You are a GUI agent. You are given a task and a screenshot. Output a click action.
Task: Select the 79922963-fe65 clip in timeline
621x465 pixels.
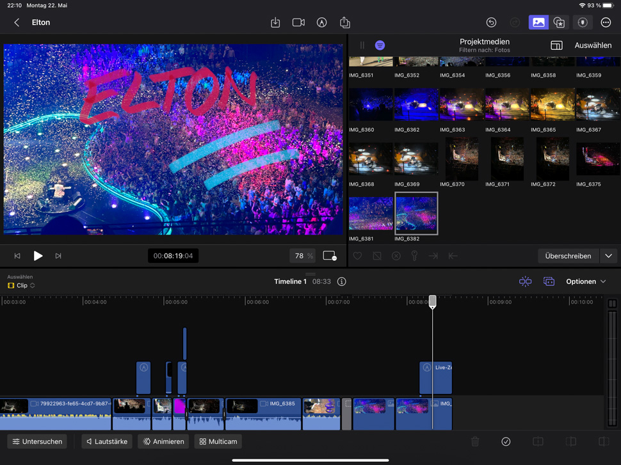(x=56, y=414)
